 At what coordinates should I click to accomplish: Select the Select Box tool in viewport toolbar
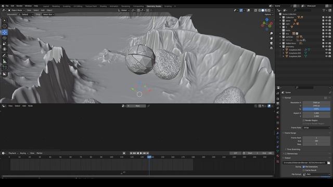tap(5, 20)
